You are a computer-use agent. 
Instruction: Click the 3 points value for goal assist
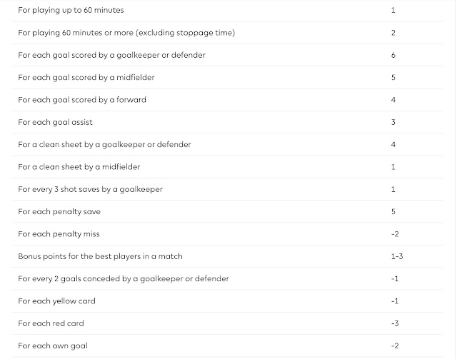click(x=393, y=122)
